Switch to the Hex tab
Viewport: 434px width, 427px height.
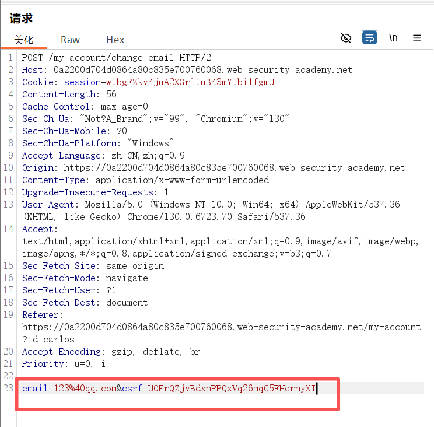(115, 40)
